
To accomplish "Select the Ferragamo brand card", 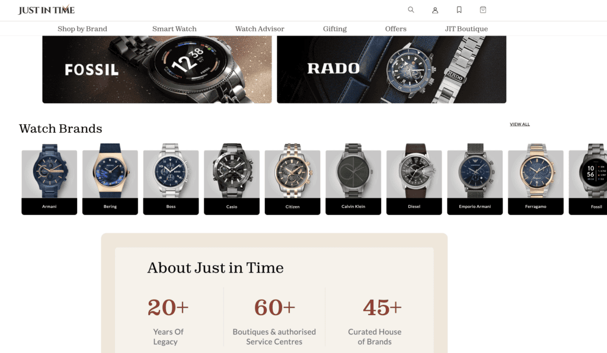I will [535, 179].
